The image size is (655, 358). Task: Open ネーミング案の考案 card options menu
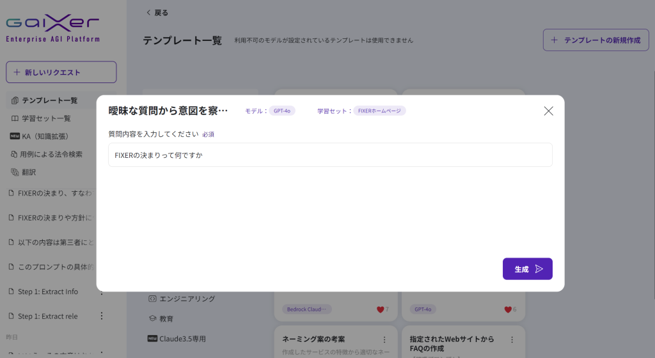point(384,339)
